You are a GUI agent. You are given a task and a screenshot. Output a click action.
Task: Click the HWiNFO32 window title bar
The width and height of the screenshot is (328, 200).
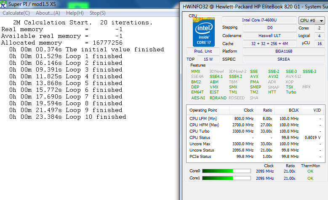point(255,7)
